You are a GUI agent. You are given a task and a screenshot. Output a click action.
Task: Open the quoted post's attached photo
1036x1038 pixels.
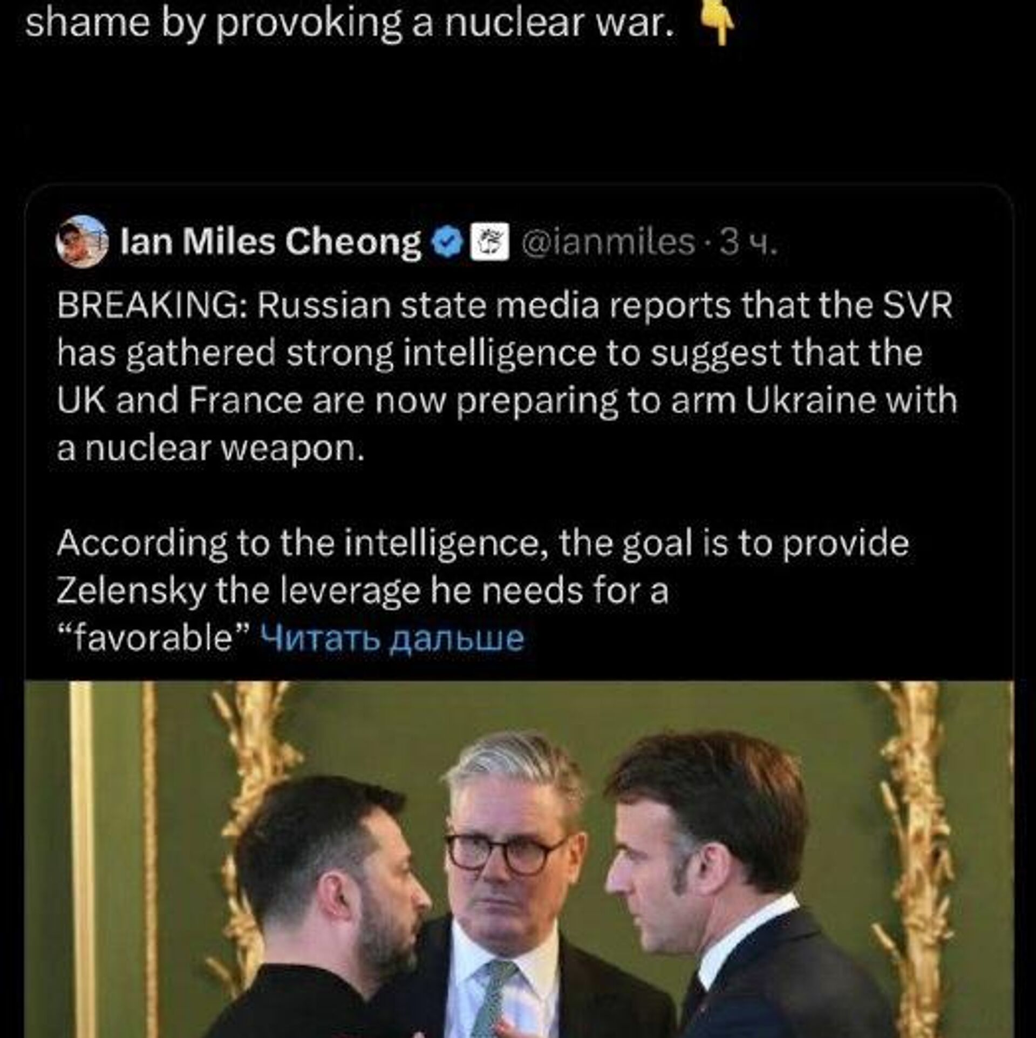519,858
